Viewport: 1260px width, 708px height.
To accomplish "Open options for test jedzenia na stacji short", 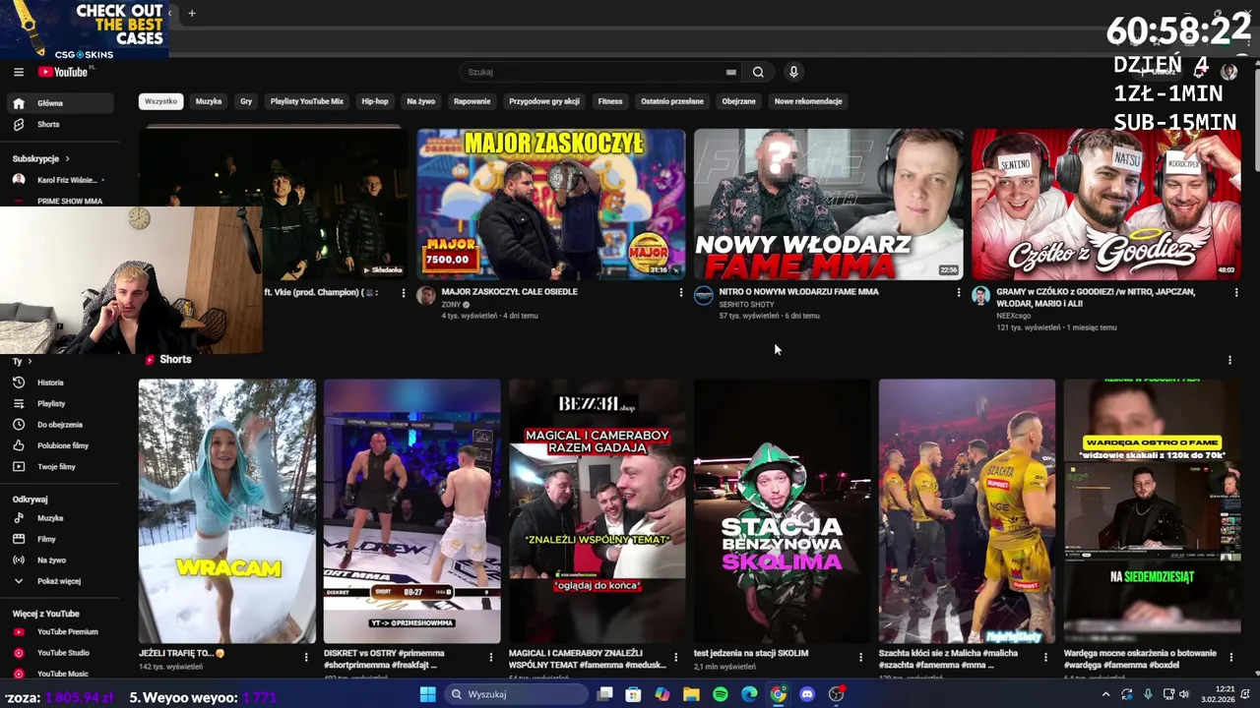I will click(x=860, y=657).
